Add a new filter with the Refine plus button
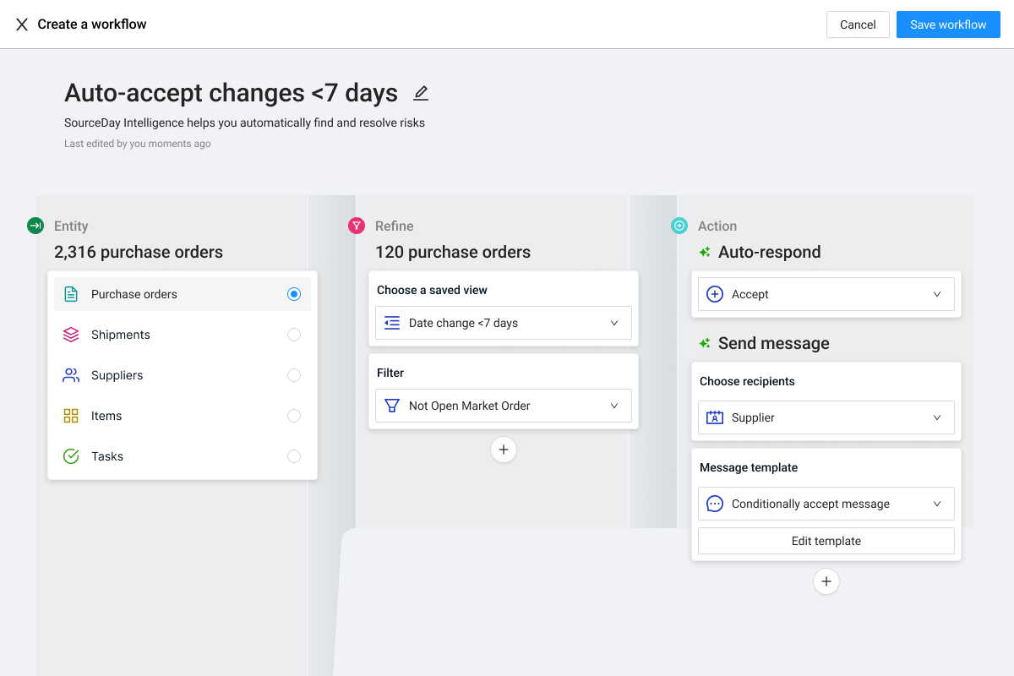Screen dimensions: 1014x676 504,450
